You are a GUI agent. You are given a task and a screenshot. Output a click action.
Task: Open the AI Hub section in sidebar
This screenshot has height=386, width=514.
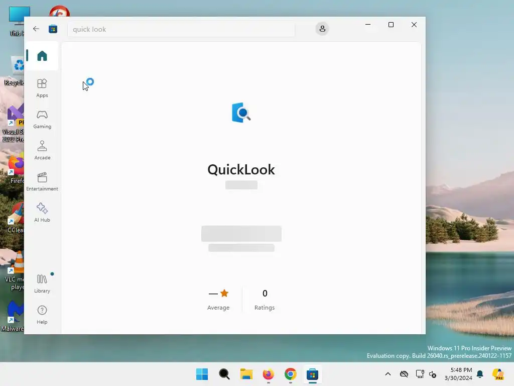coord(42,213)
